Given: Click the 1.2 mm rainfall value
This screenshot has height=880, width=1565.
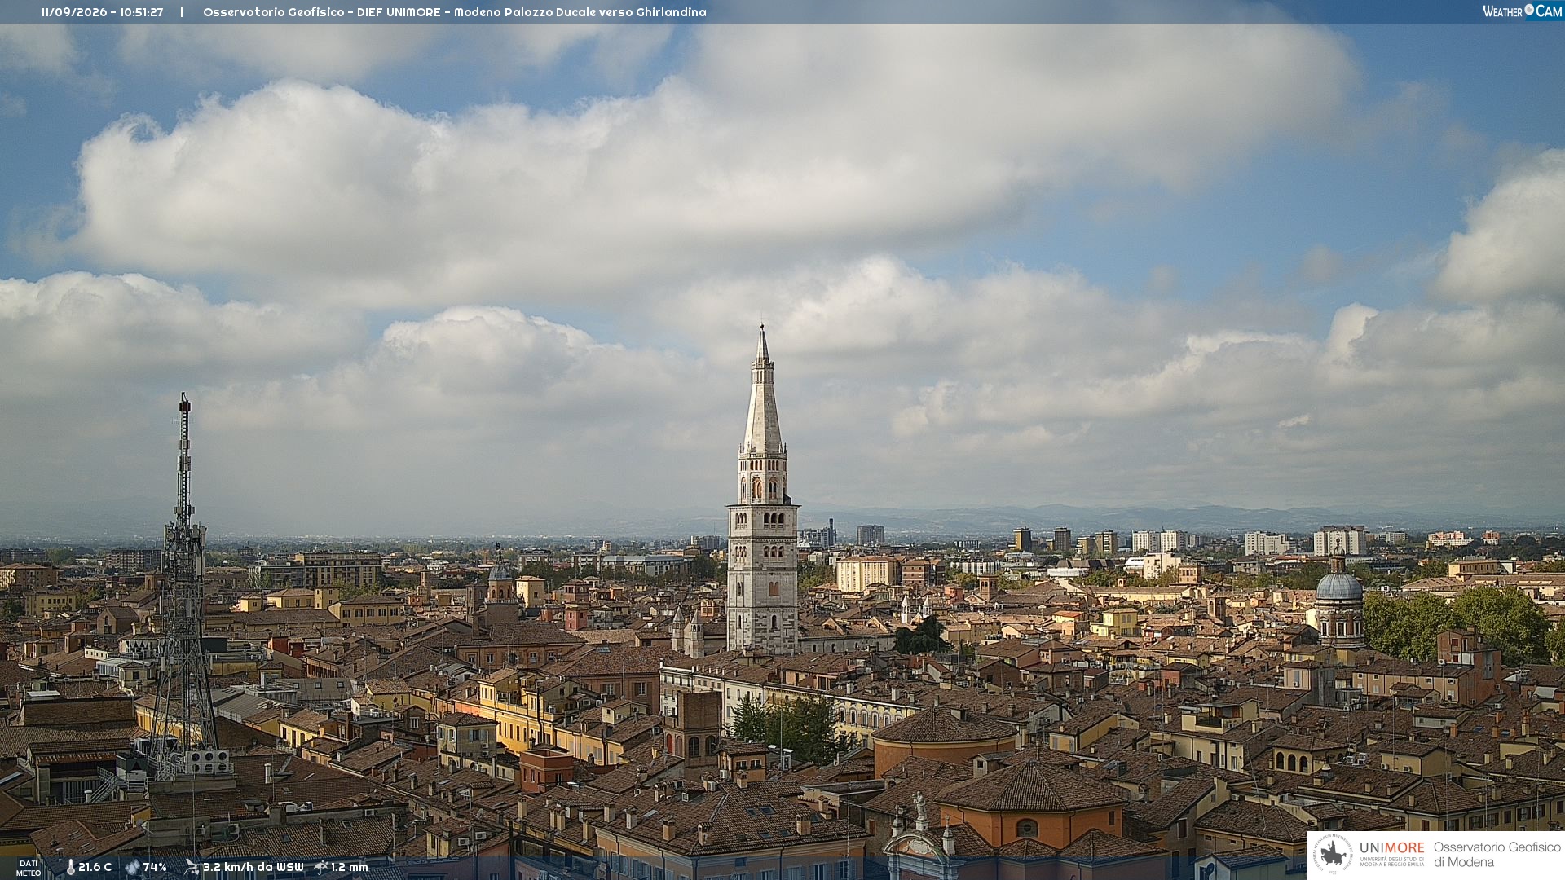Looking at the screenshot, I should 349,867.
